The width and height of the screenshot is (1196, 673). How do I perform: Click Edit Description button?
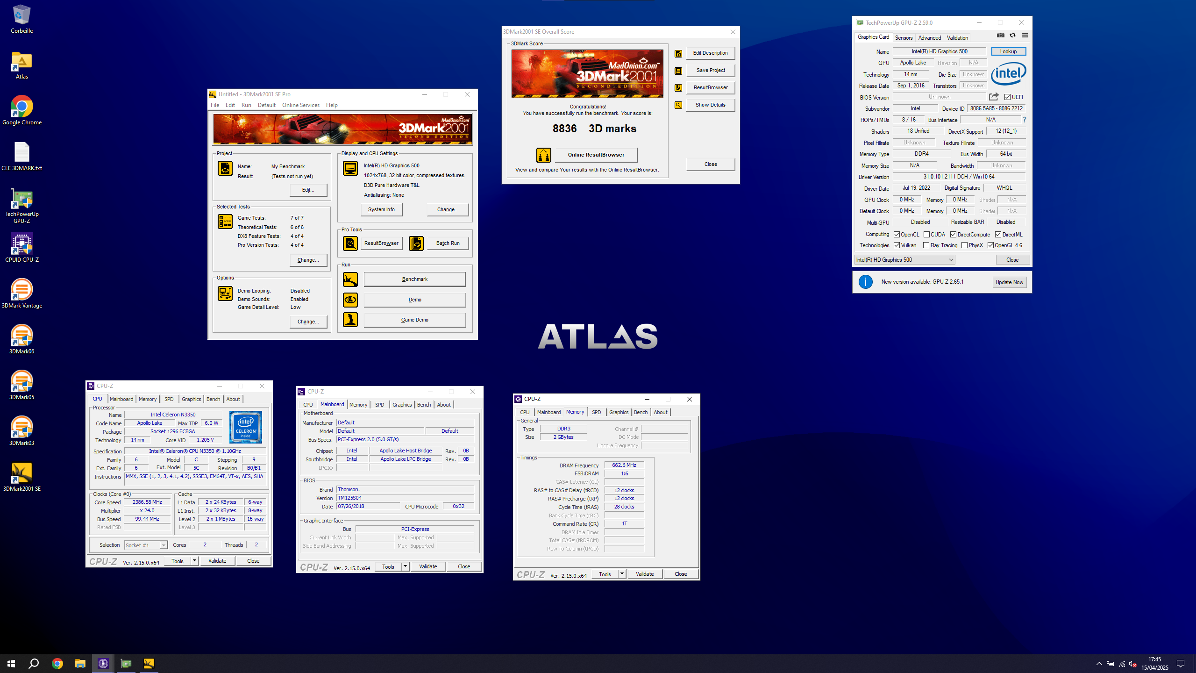pyautogui.click(x=710, y=53)
